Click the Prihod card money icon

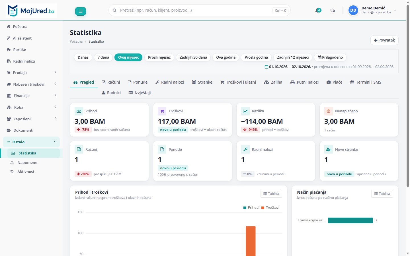coord(79,111)
